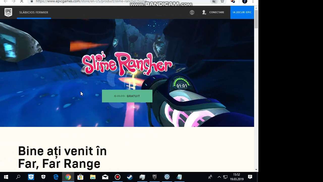
Task: Expand hidden system tray icons
Action: (x=219, y=177)
